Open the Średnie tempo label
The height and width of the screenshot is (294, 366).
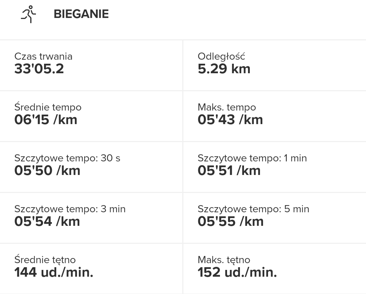(48, 107)
